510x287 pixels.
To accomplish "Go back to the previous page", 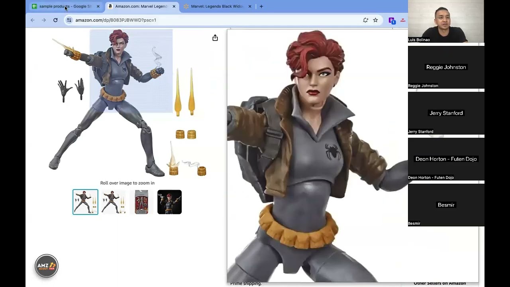I will tap(33, 20).
